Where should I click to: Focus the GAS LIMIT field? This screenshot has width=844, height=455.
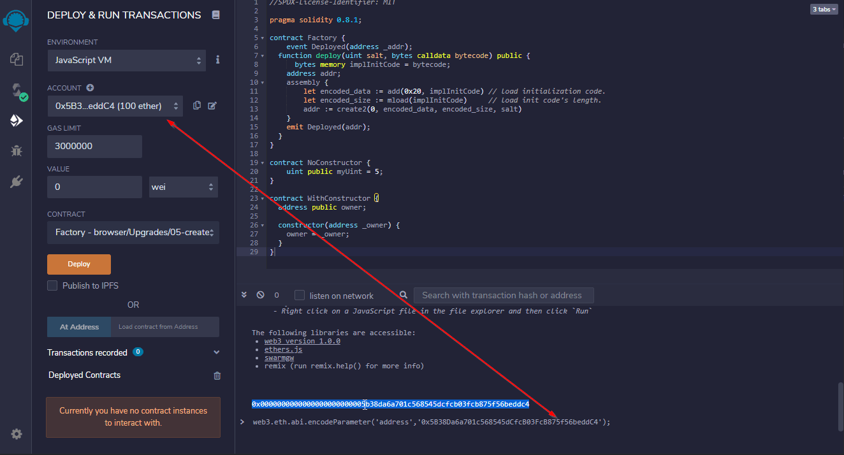pos(94,146)
